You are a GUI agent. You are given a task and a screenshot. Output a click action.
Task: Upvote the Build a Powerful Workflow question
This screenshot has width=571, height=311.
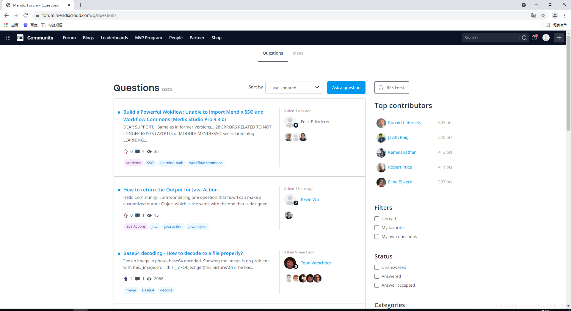[x=126, y=152]
